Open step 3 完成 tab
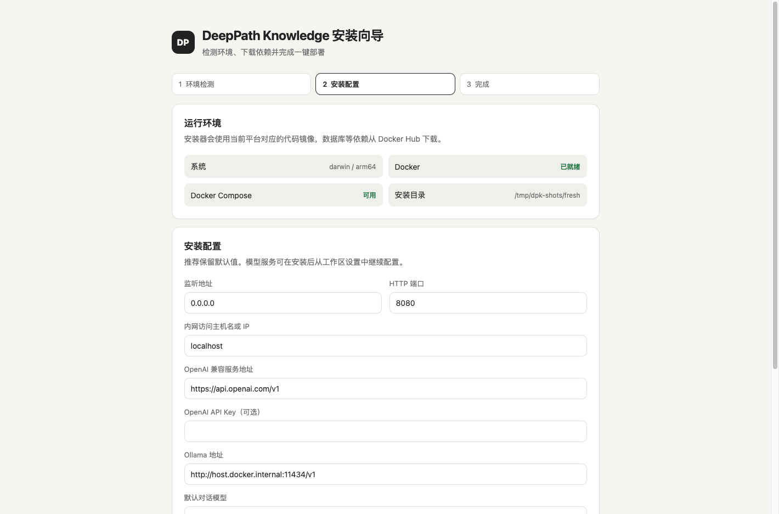The height and width of the screenshot is (514, 779). coord(529,84)
